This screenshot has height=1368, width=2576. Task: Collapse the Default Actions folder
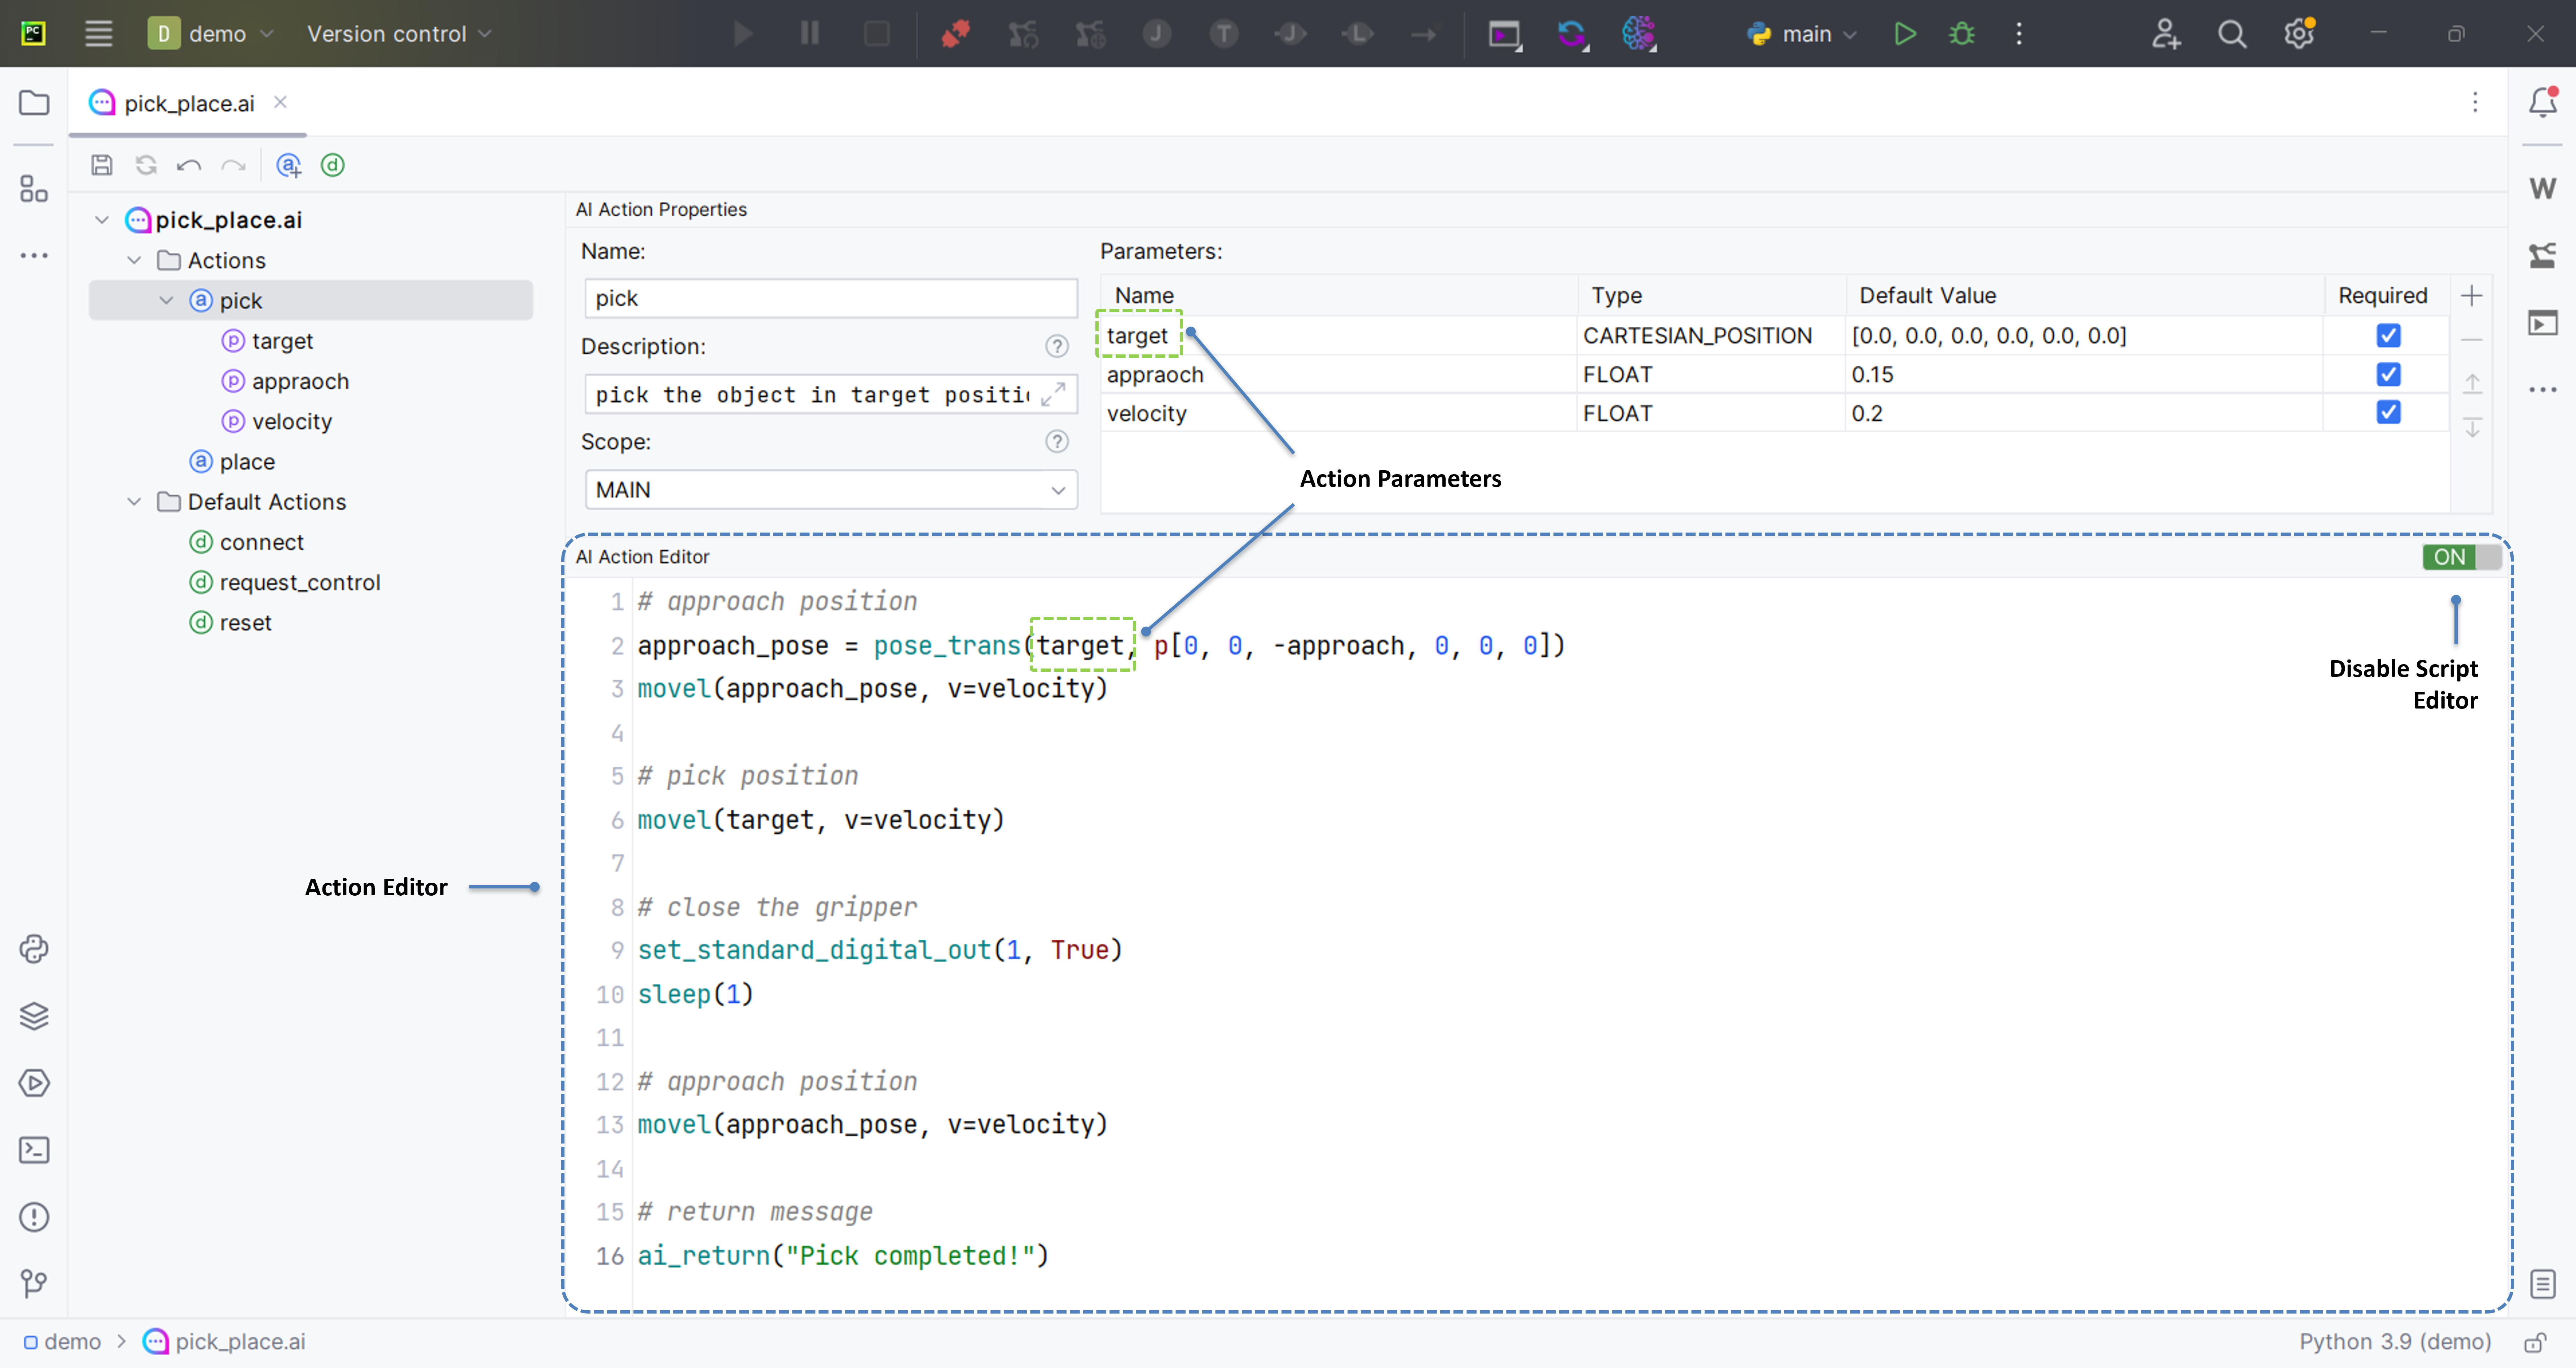[x=134, y=502]
